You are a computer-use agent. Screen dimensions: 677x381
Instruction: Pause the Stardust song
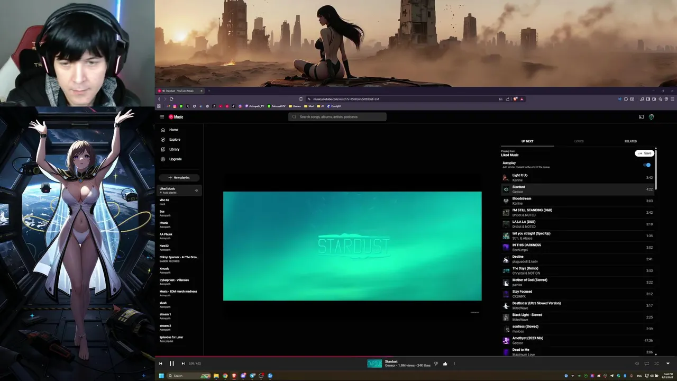pos(172,364)
